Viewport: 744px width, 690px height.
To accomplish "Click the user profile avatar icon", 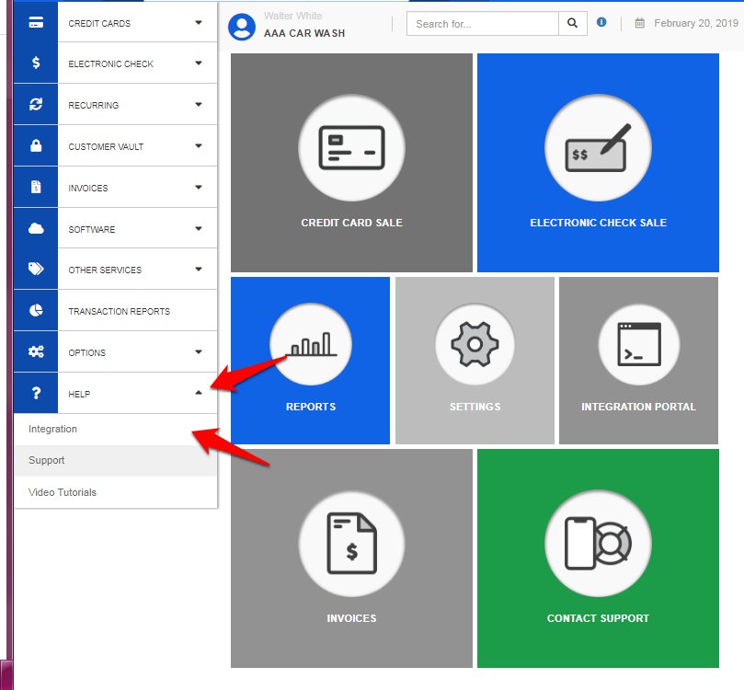I will click(242, 27).
